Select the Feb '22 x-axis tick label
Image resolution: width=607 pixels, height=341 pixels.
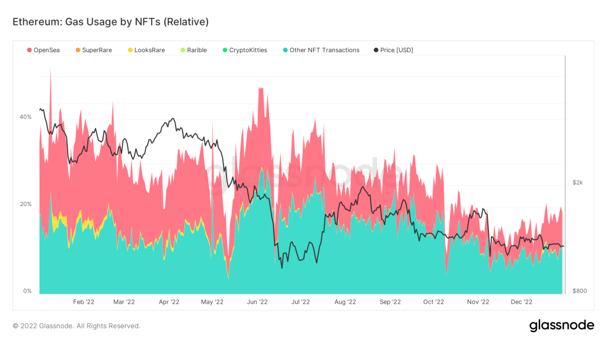click(x=84, y=302)
